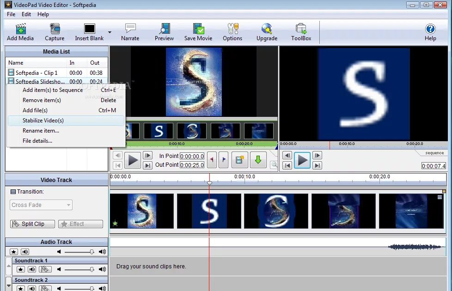
Task: Click the magnifier zoom icon below clip preview
Action: click(x=274, y=165)
